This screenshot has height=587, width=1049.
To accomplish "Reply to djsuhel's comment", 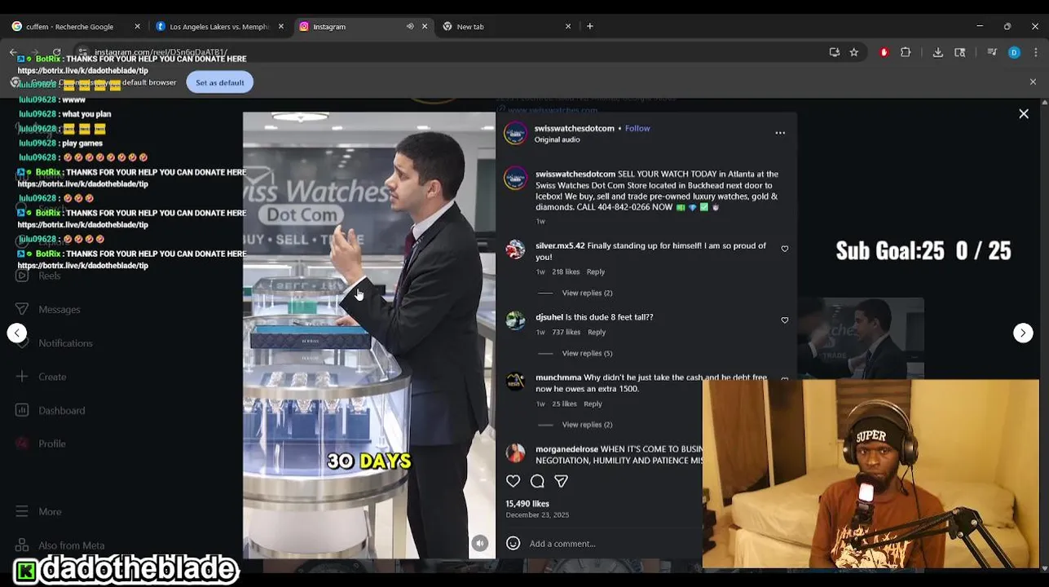I will (597, 332).
